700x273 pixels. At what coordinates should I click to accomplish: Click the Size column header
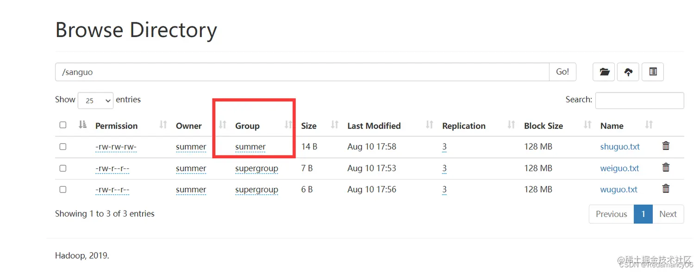click(309, 126)
